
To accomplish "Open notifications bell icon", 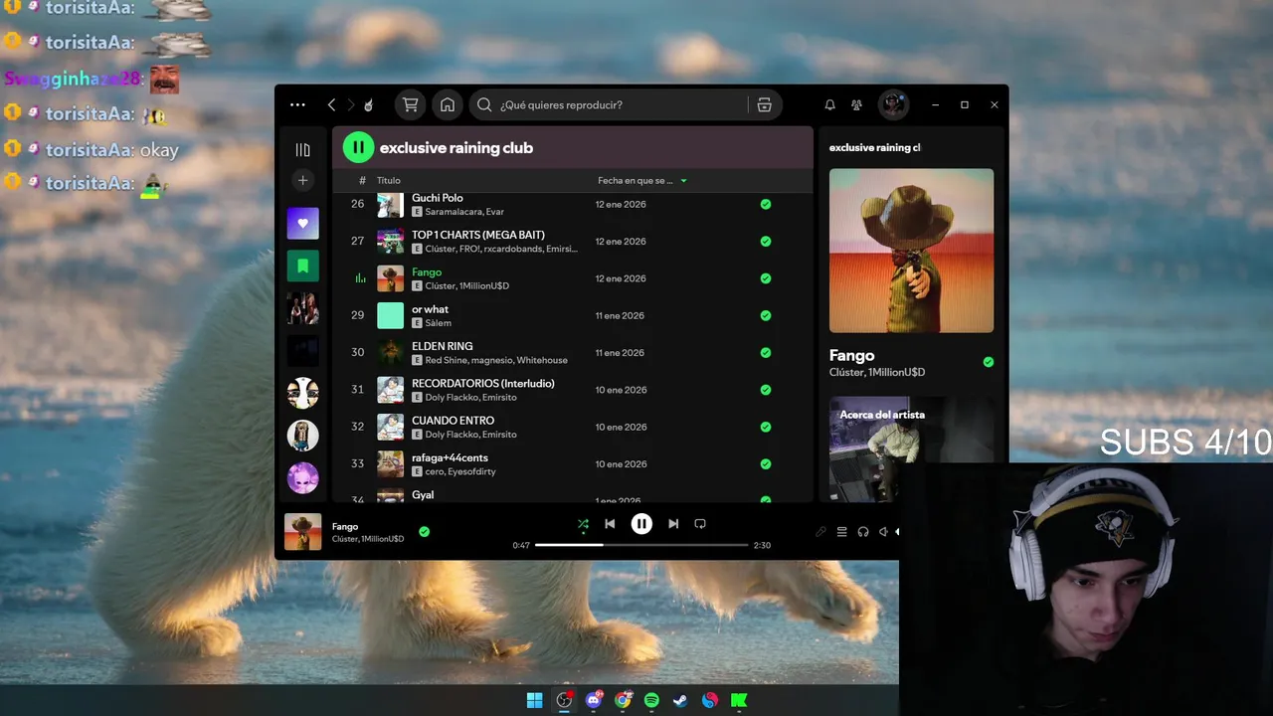I will (x=829, y=104).
